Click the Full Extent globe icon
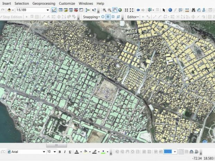This screenshot has width=215, height=161. 120,10
